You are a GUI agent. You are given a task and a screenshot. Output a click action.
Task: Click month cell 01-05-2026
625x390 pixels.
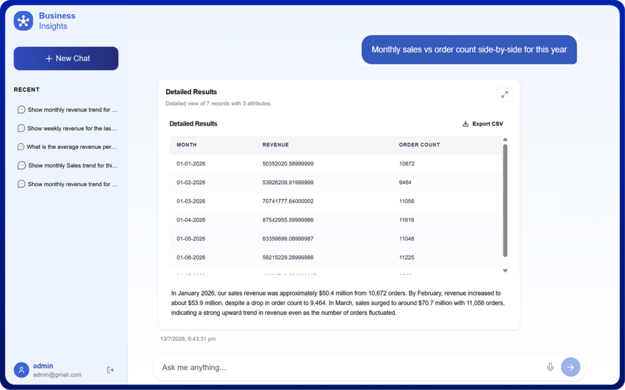[x=191, y=239]
